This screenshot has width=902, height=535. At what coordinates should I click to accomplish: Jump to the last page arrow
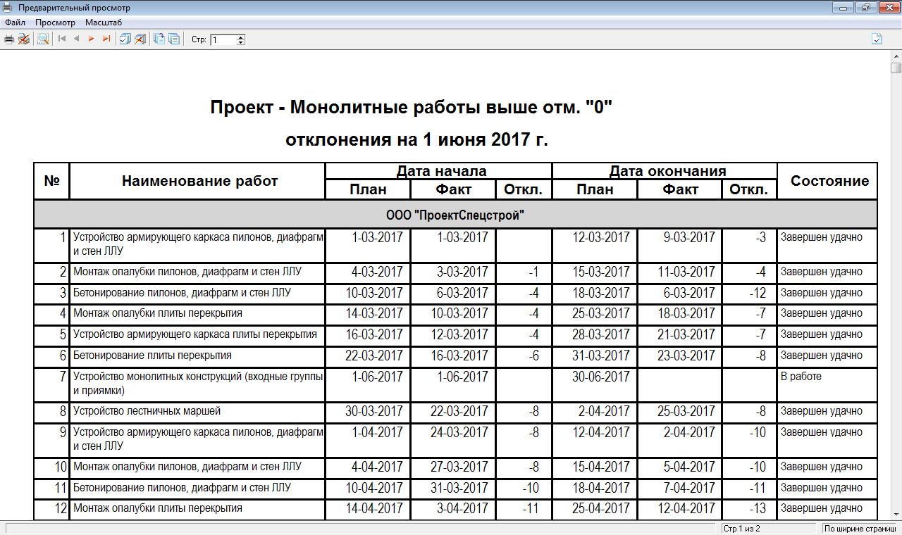coord(106,39)
